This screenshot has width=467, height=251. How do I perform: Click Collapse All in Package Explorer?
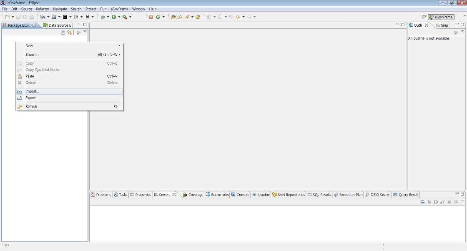(x=63, y=33)
